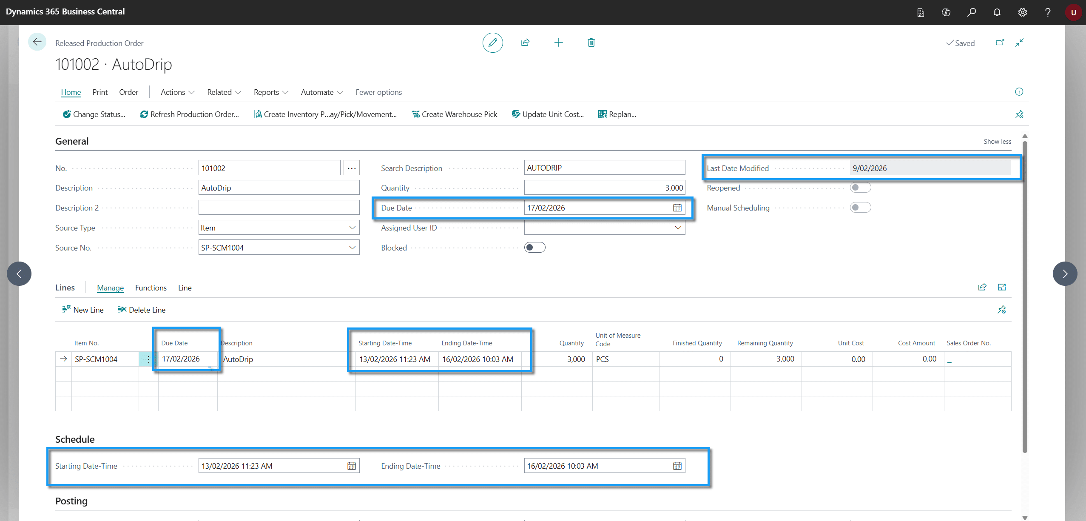Open the Automate dropdown menu

point(322,92)
